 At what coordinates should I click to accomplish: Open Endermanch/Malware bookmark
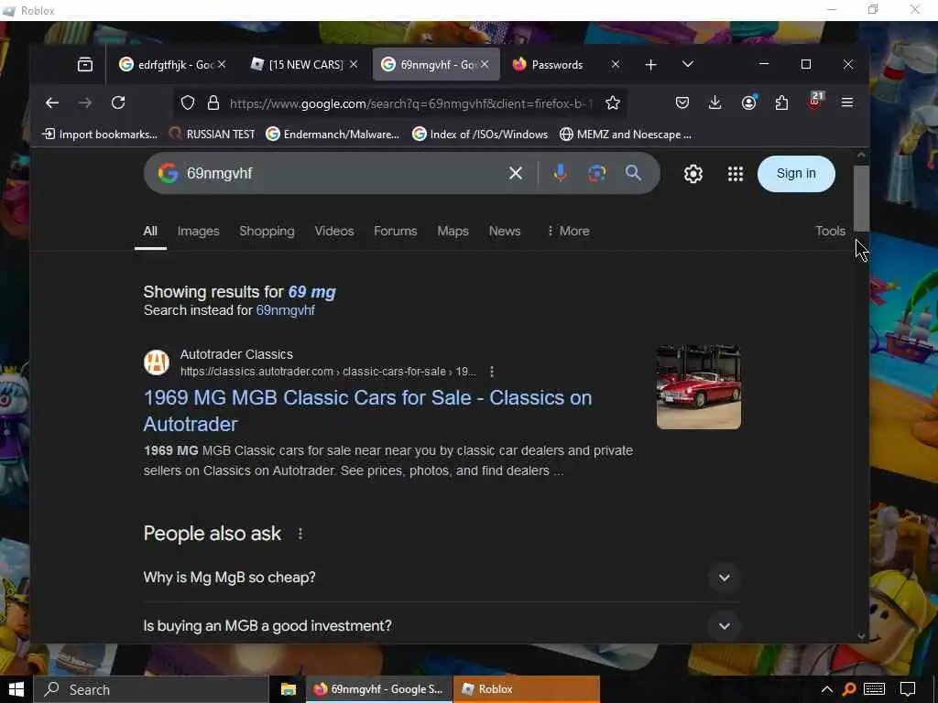[x=333, y=135]
